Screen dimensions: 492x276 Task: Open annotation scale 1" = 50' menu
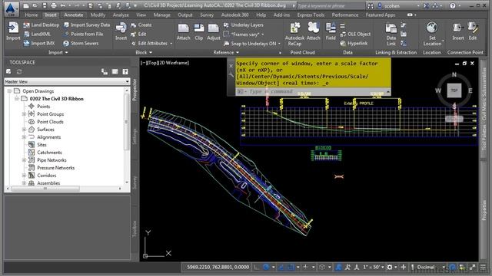point(374,267)
